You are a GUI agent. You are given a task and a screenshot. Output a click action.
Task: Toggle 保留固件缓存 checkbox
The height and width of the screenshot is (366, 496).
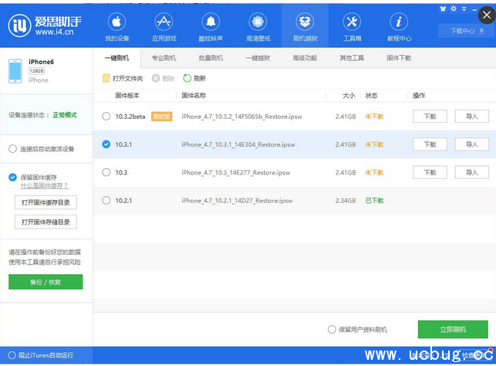coord(12,178)
